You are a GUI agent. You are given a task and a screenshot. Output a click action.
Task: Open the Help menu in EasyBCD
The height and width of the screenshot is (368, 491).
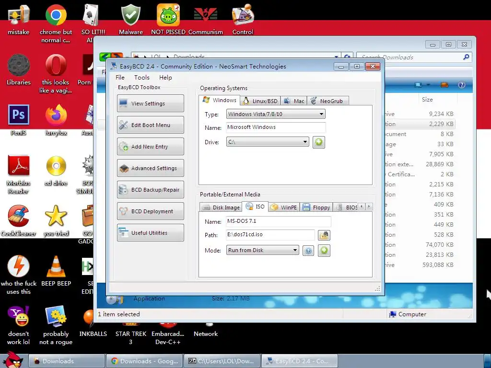[165, 78]
